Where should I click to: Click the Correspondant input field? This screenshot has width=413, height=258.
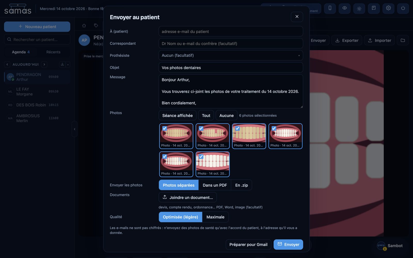[231, 44]
